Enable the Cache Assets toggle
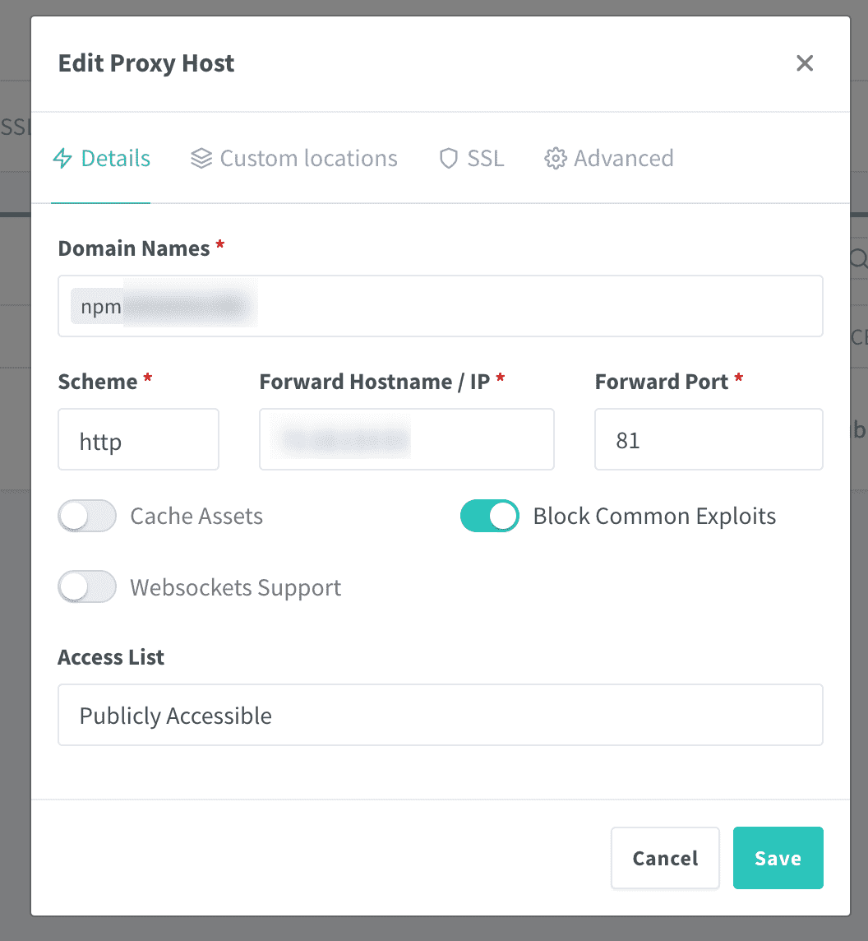The image size is (868, 941). point(87,516)
